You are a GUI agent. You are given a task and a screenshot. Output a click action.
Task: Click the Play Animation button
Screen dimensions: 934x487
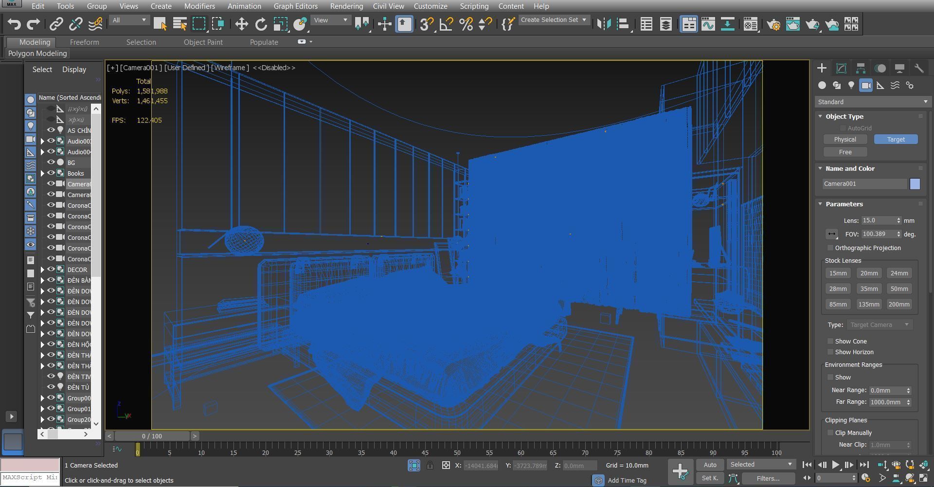point(835,465)
